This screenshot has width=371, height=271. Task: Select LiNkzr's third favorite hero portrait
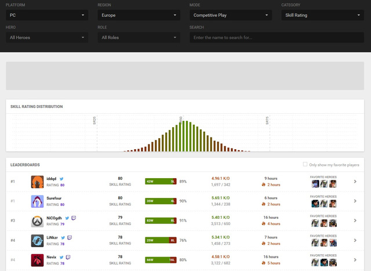click(333, 243)
